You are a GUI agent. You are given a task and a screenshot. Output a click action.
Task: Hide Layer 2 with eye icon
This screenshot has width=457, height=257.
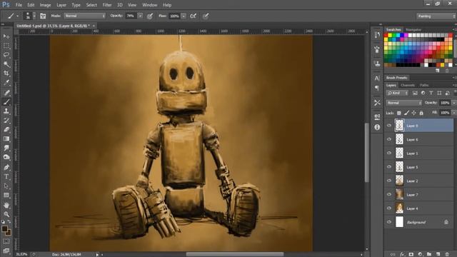389,181
